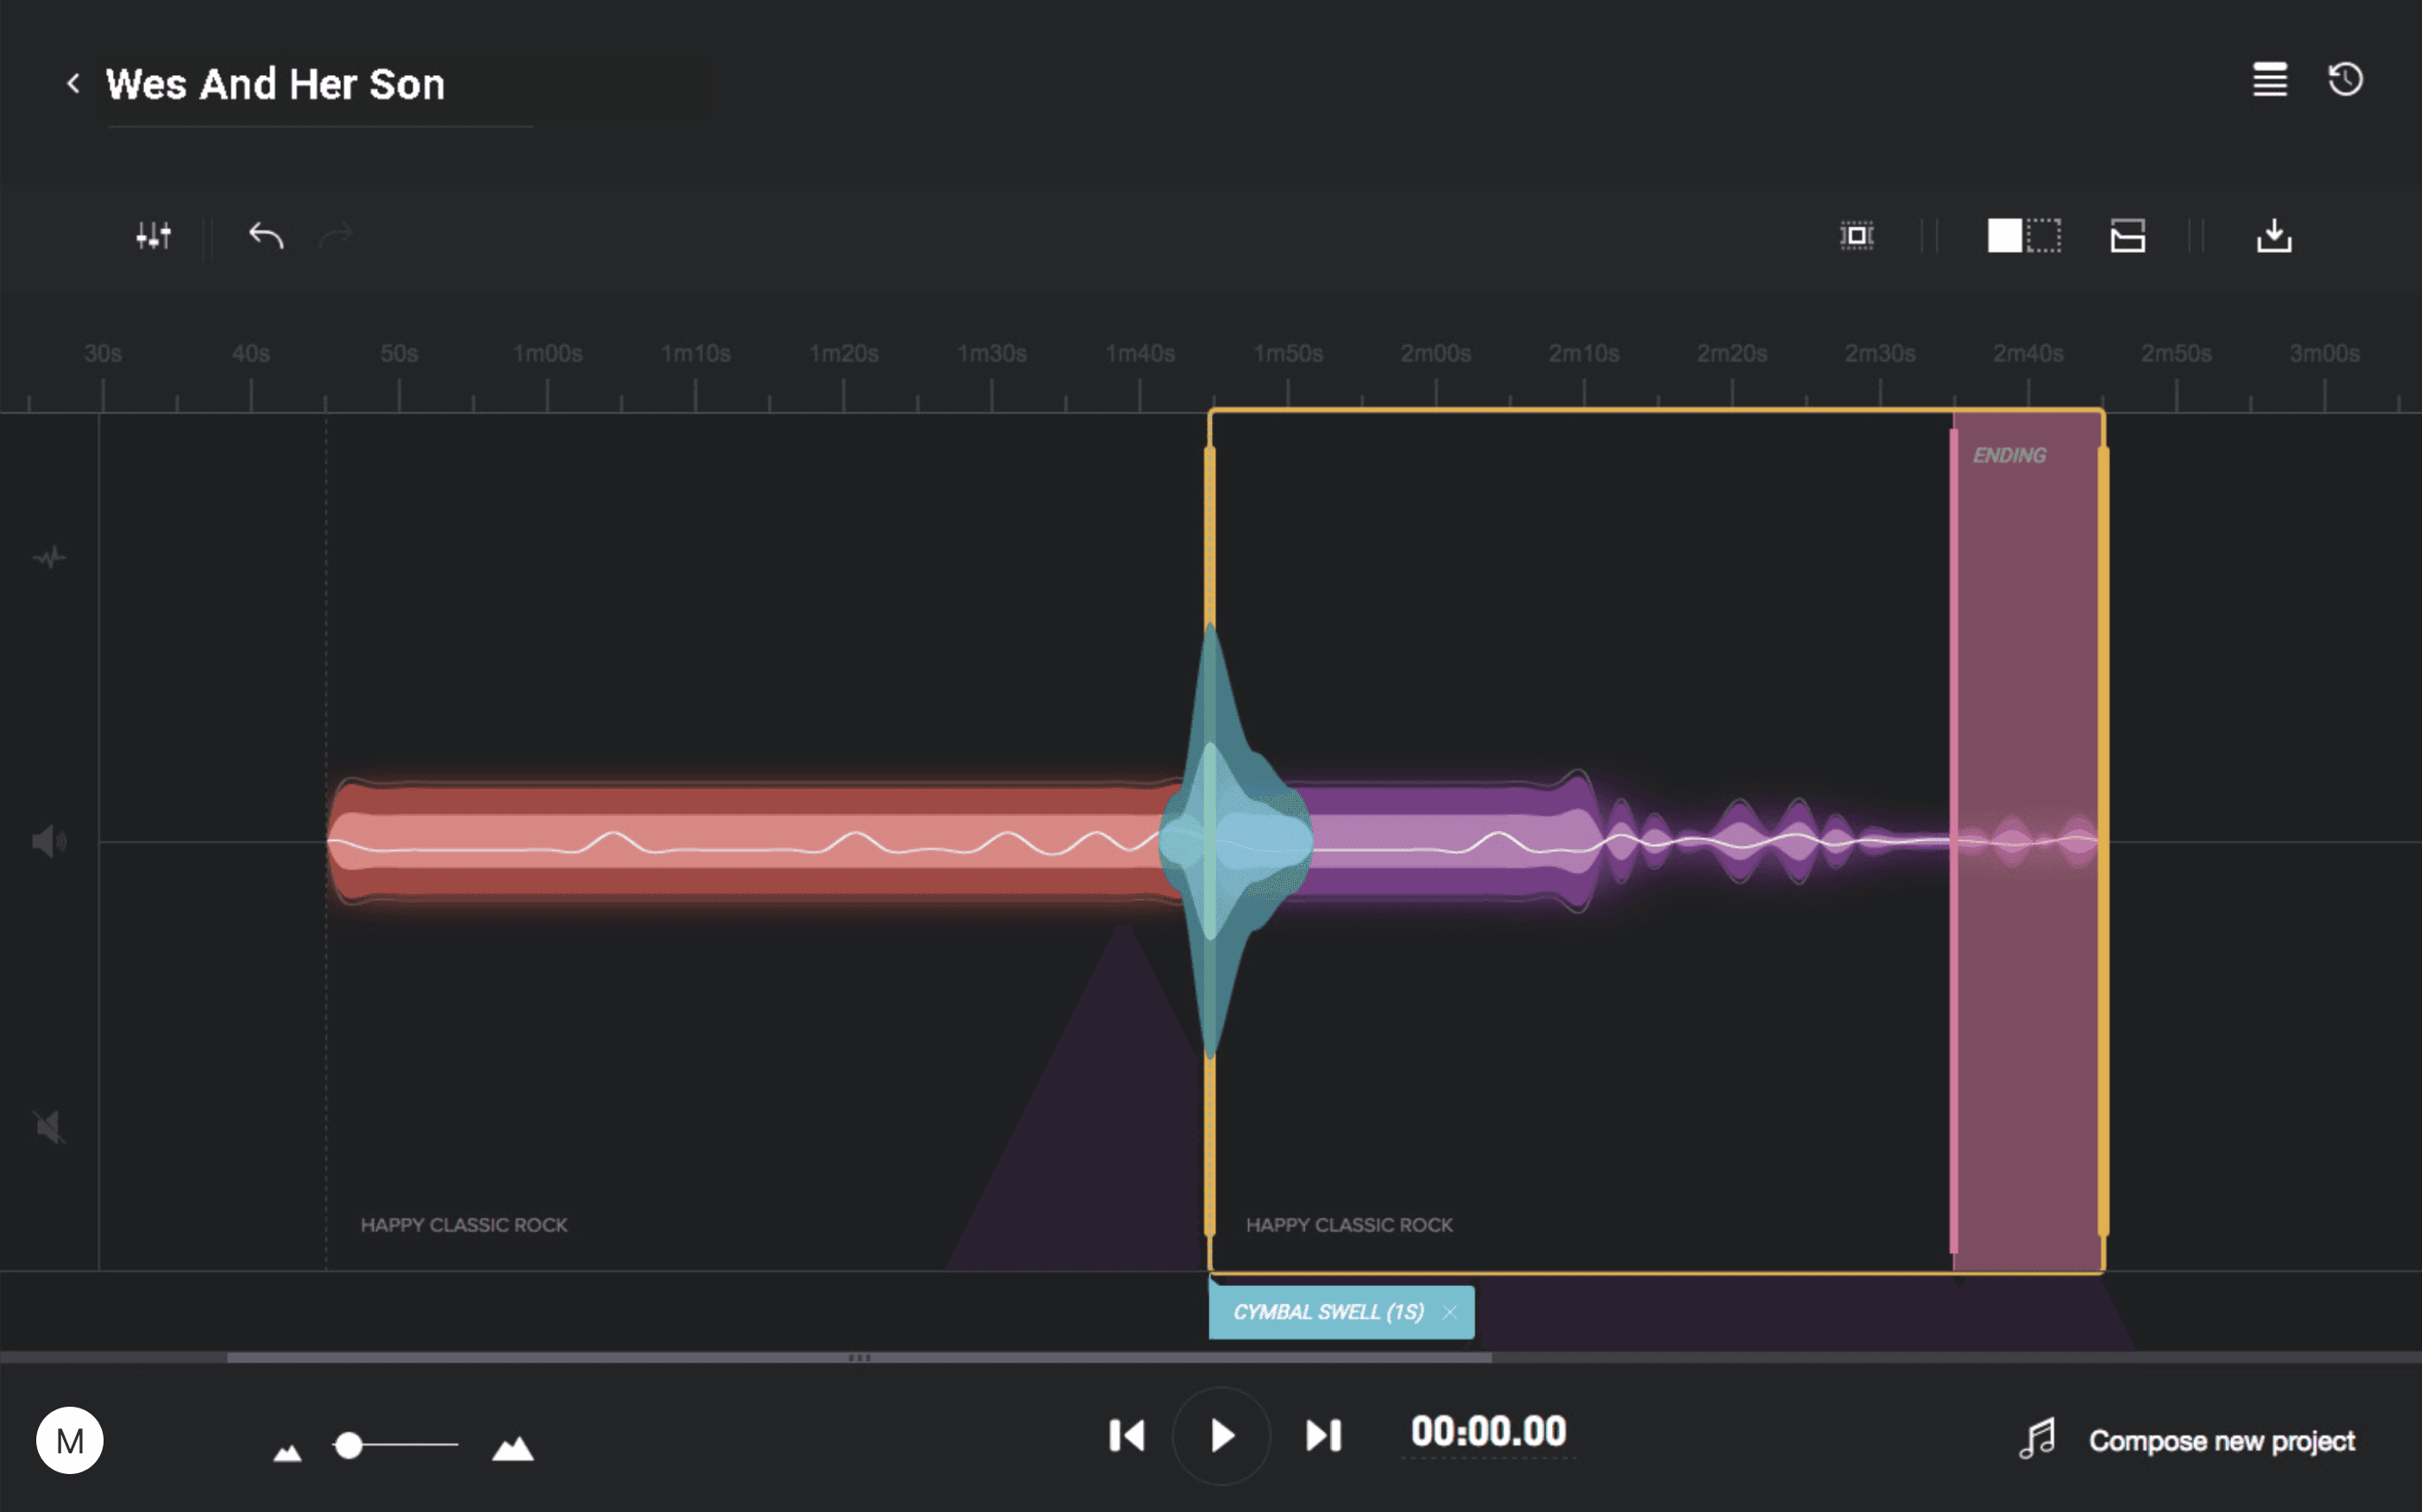The image size is (2422, 1512).
Task: Click the Wes And Her Son title field
Action: [276, 85]
